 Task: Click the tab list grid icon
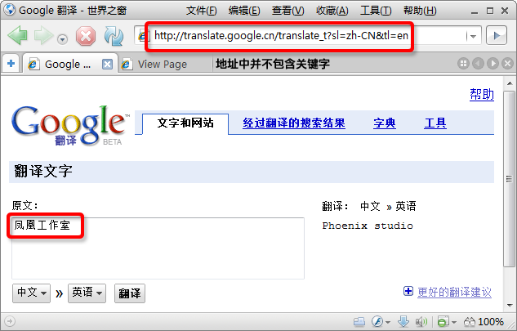(463, 64)
